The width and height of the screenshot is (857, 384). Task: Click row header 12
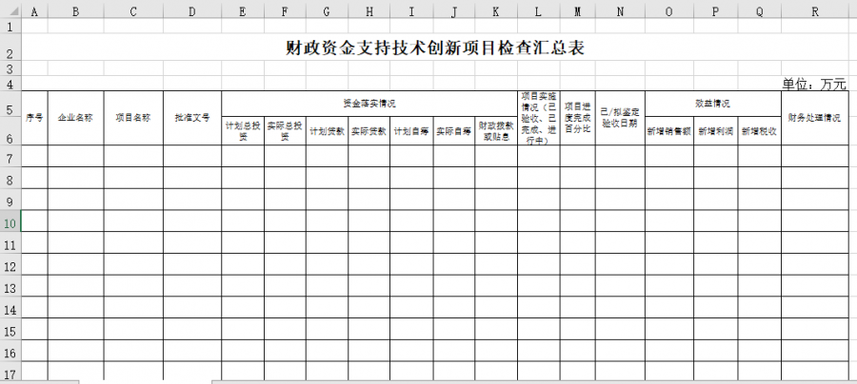[10, 264]
